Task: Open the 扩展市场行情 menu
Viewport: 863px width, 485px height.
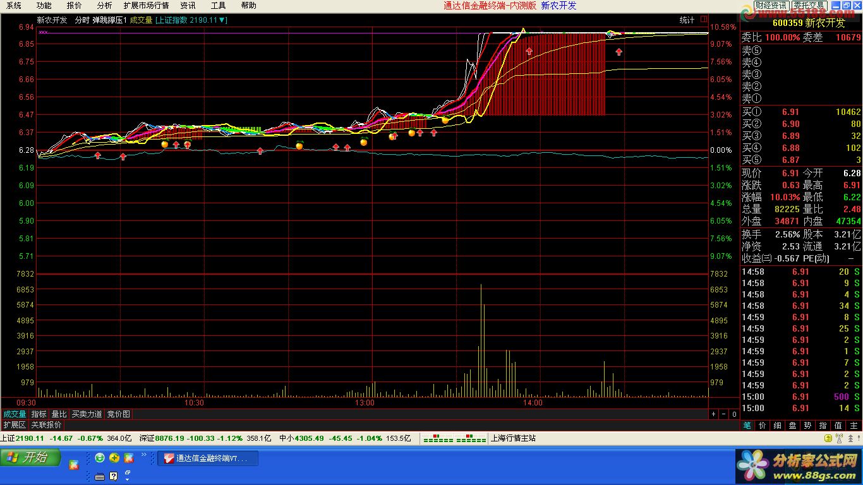Action: [146, 6]
